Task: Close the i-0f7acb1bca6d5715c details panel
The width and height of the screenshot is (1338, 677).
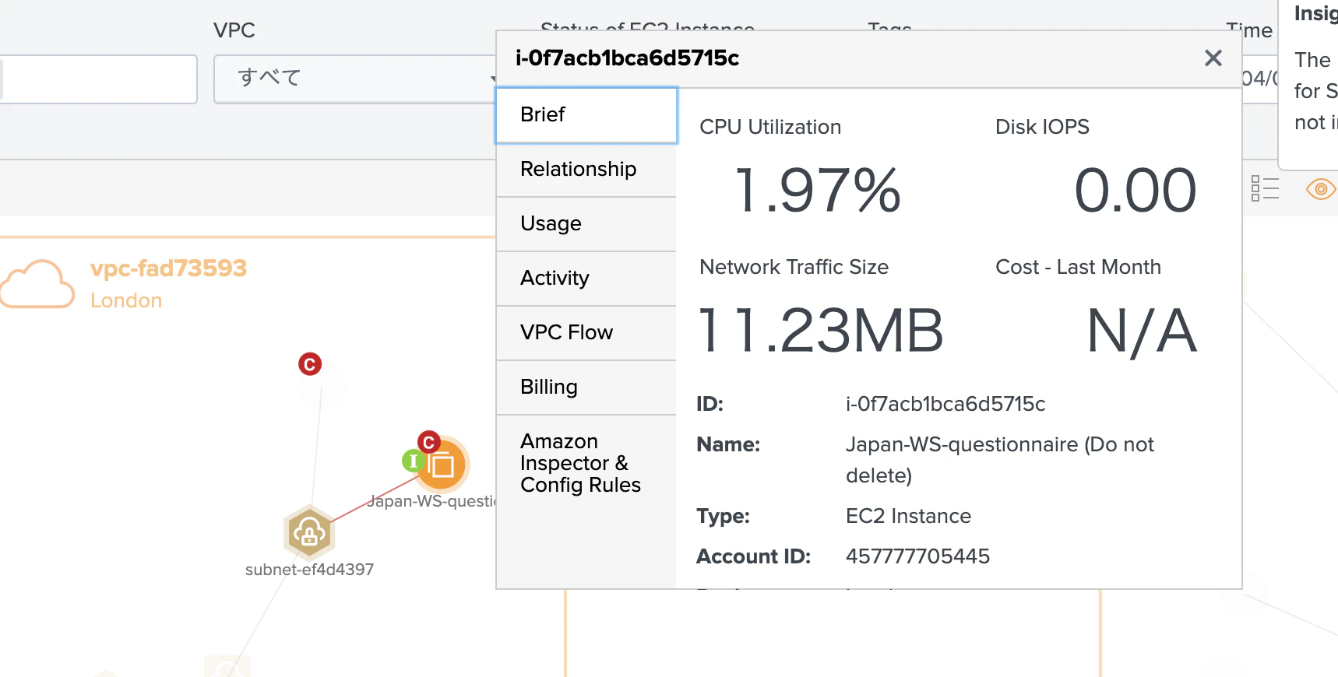Action: [1213, 58]
